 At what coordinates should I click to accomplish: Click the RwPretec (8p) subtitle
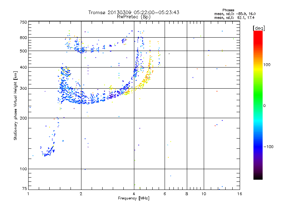coord(134,17)
